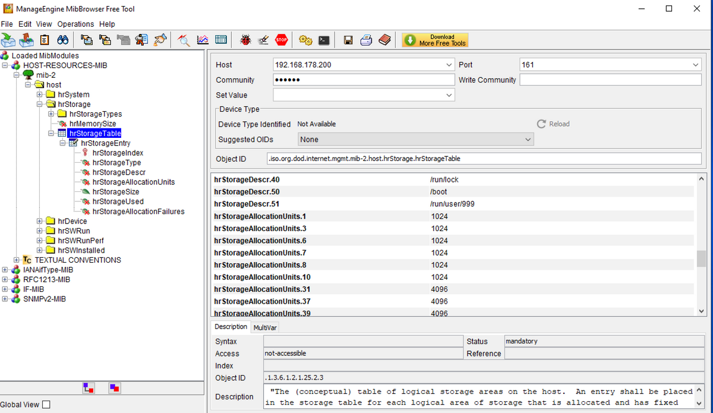The image size is (713, 413).
Task: Open the Set Value dropdown
Action: (449, 95)
